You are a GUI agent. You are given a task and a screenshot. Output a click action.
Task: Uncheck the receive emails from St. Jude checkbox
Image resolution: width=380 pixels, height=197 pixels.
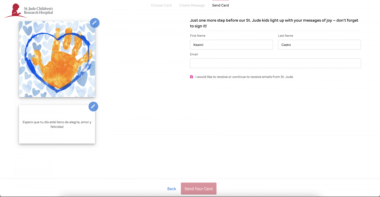coord(191,77)
